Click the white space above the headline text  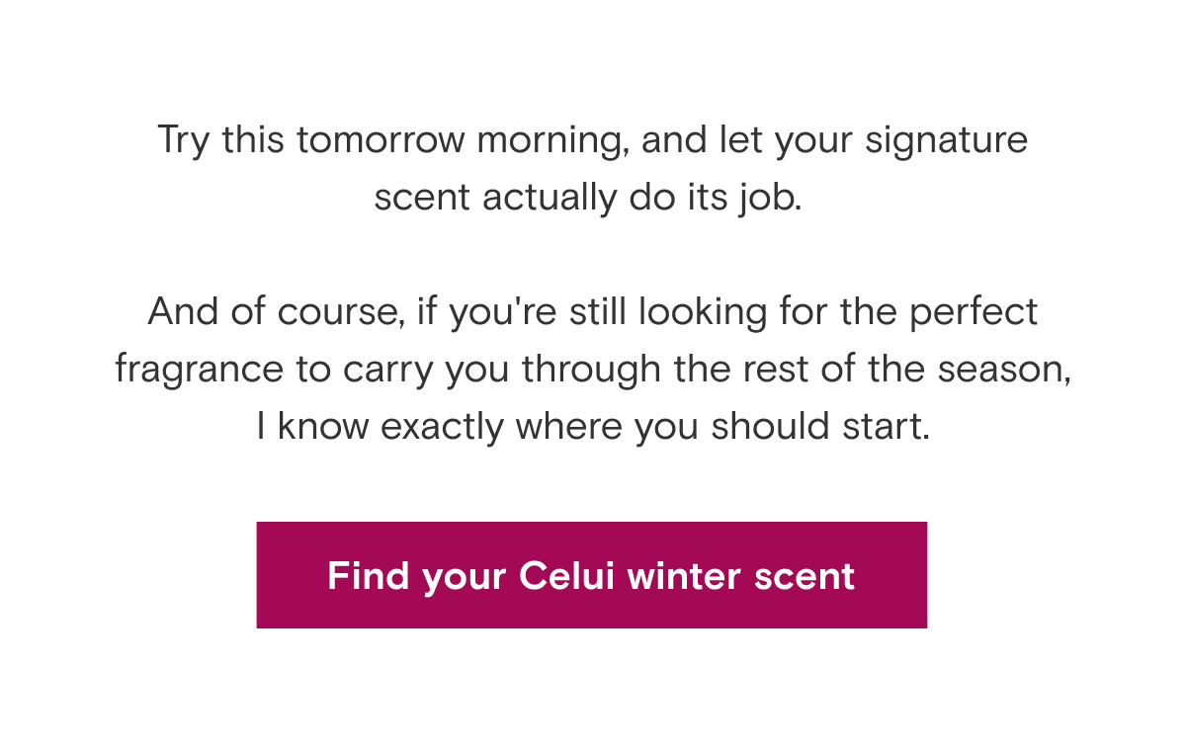[591, 59]
